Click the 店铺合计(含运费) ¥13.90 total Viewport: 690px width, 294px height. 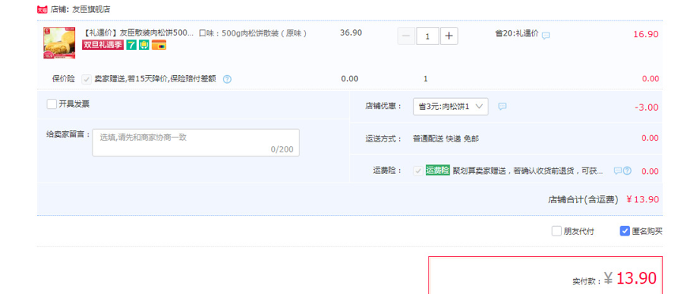603,199
